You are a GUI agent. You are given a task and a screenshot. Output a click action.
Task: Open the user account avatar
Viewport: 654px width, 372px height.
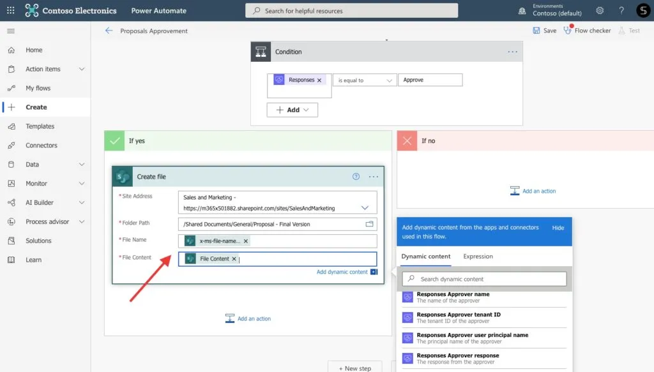(x=643, y=10)
